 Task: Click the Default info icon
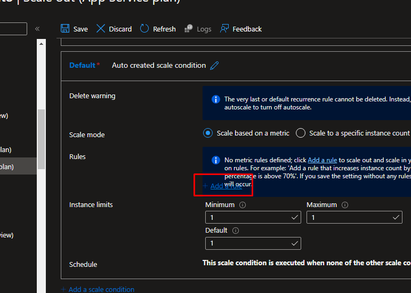pos(236,231)
